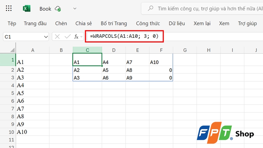The width and height of the screenshot is (263, 148).
Task: Select cell E1 with value A7
Action: click(x=137, y=60)
